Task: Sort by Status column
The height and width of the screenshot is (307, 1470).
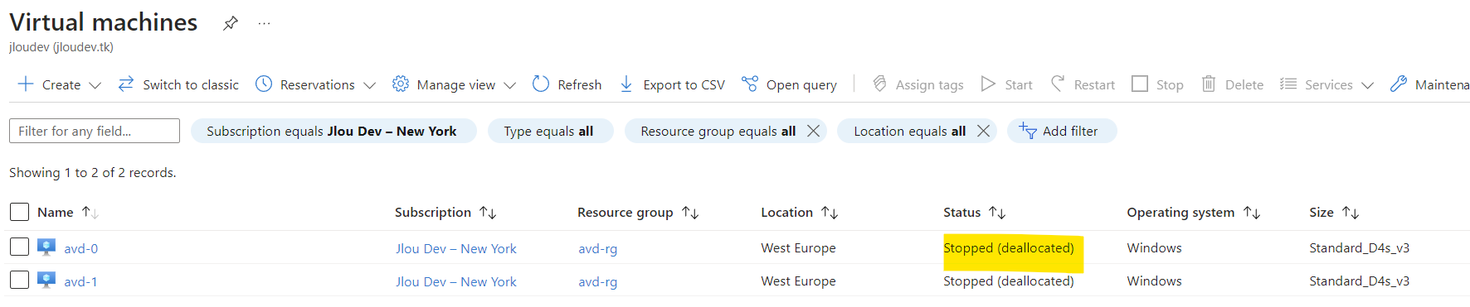Action: [975, 213]
